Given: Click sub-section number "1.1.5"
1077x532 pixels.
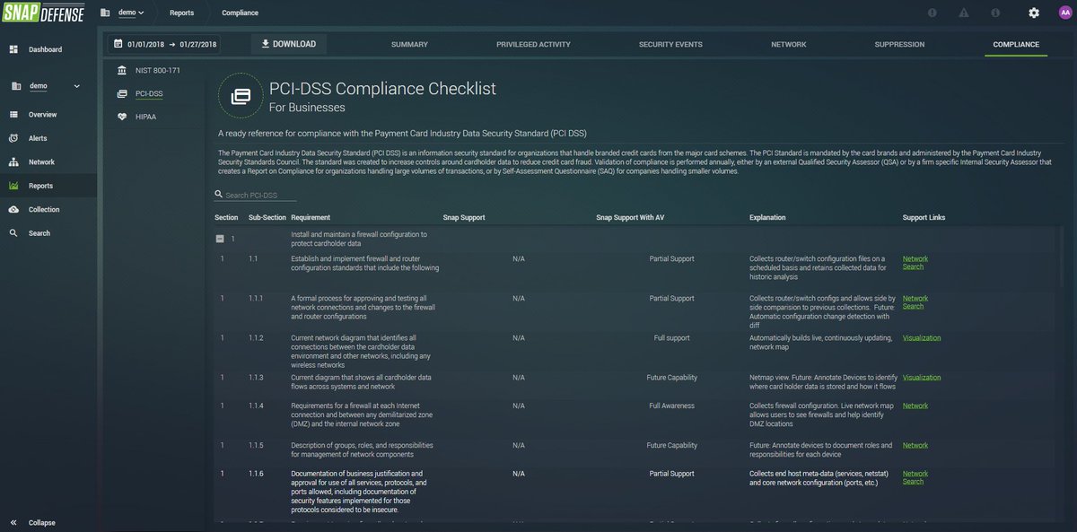Looking at the screenshot, I should tap(256, 445).
